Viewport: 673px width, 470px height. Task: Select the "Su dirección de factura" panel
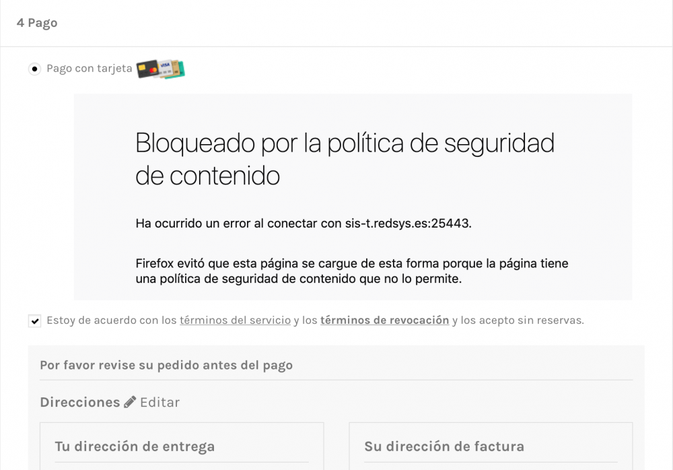490,446
